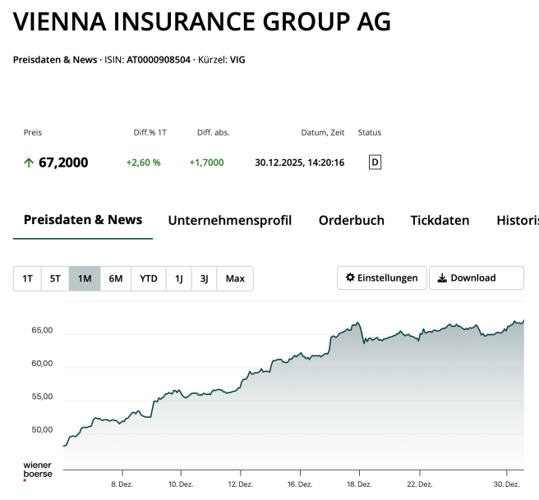Viewport: 539px width, 500px height.
Task: Click the green up-arrow beside price
Action: 29,163
